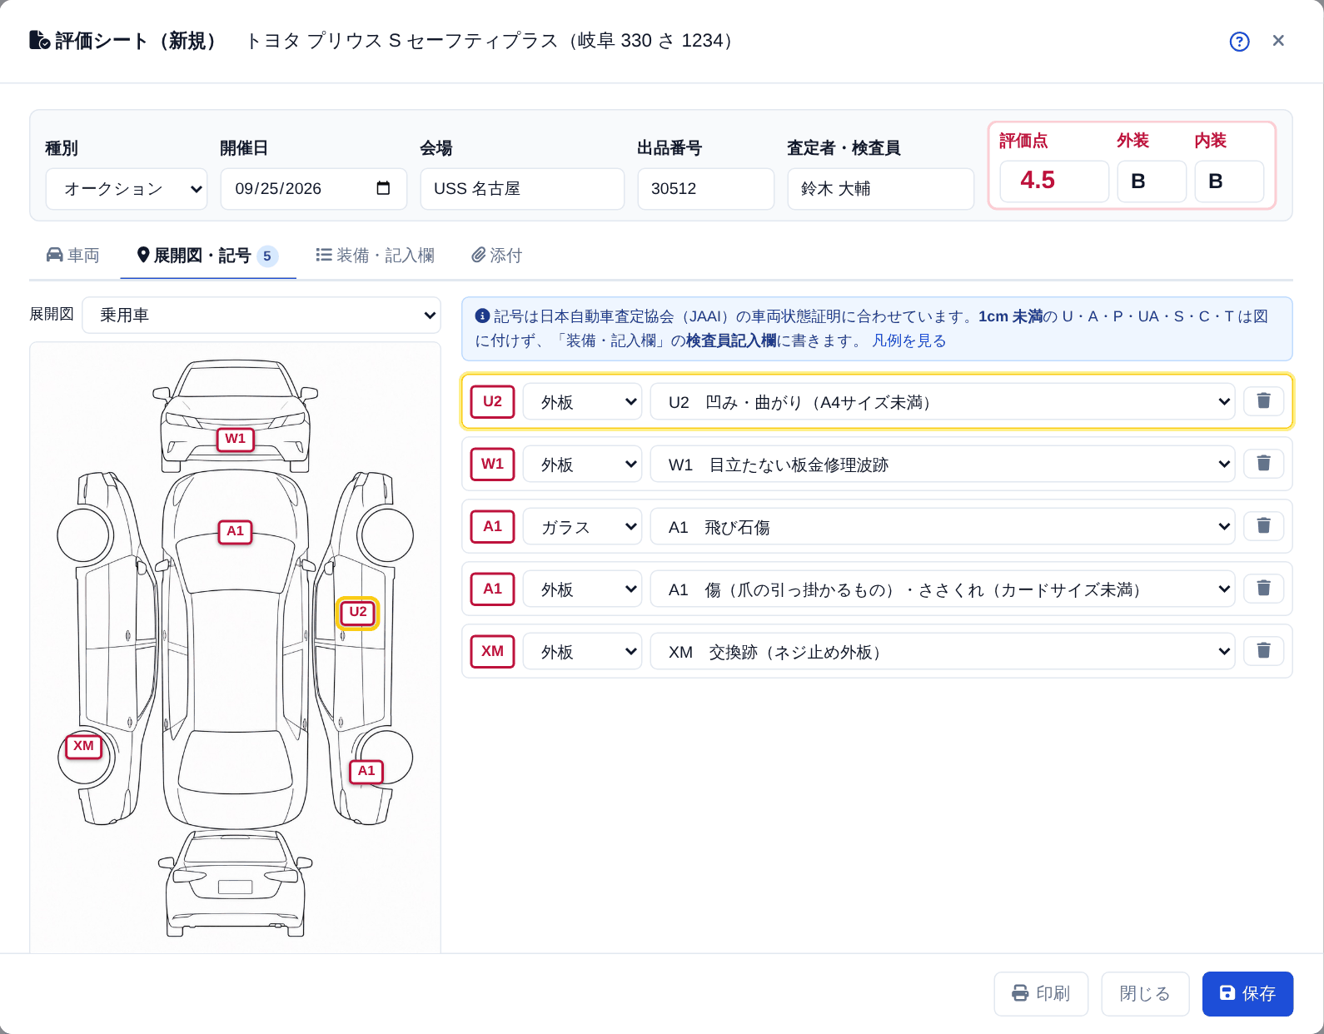Switch to the 車両 tab

tap(73, 256)
